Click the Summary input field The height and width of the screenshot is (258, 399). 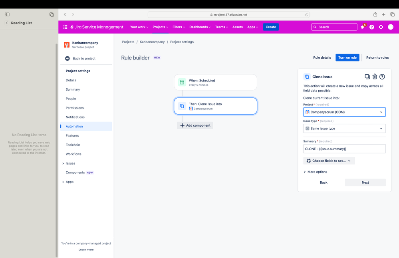[344, 149]
